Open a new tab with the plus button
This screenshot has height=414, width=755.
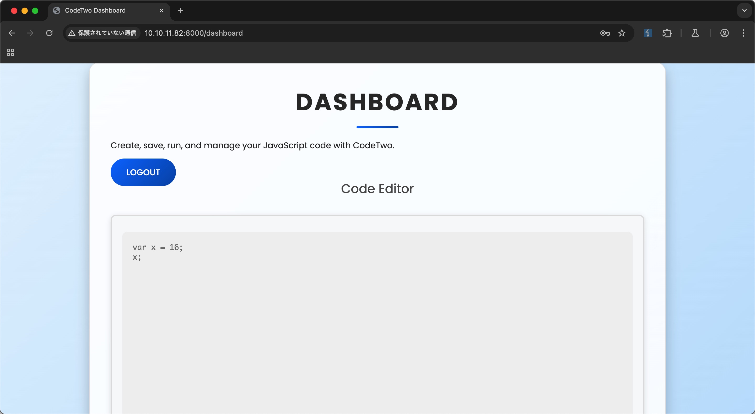click(180, 10)
